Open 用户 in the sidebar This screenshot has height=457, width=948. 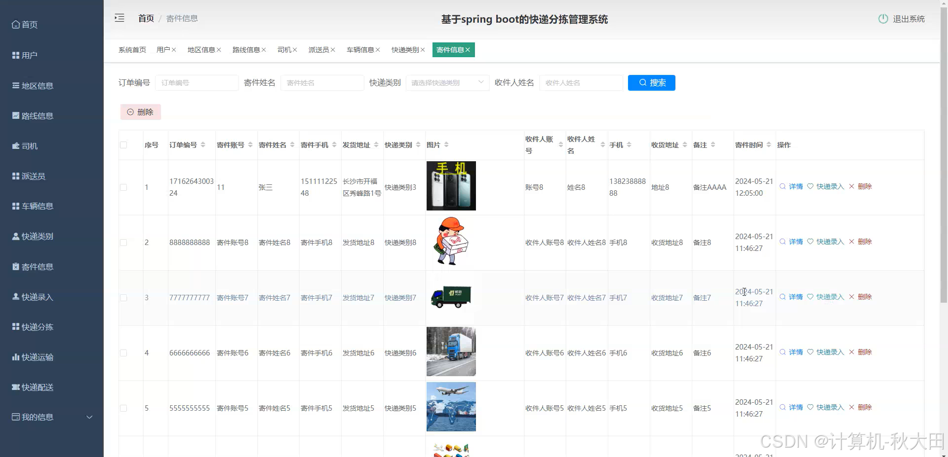[x=25, y=55]
